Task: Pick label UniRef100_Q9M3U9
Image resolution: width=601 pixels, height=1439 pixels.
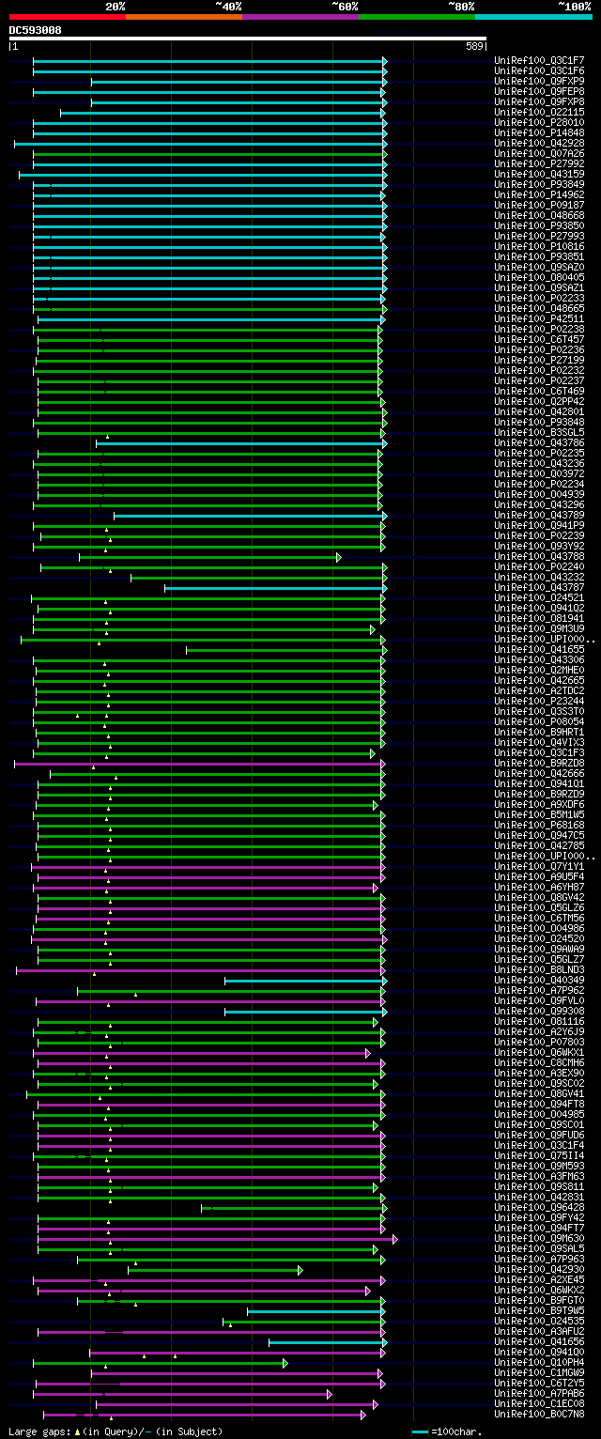Action: (x=539, y=628)
